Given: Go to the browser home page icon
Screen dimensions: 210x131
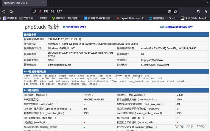Looking at the screenshot, I should click(11, 12).
